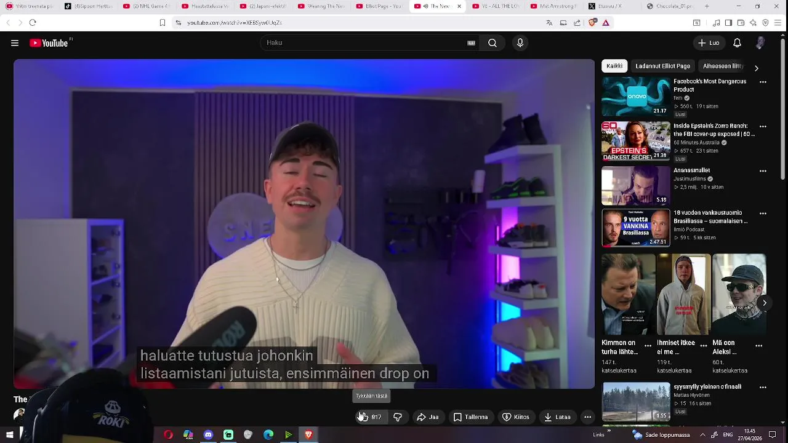
Task: Close the current The New tab
Action: (459, 6)
